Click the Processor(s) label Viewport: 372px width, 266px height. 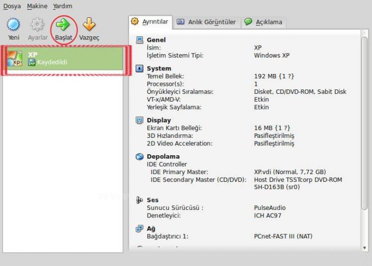pos(165,84)
